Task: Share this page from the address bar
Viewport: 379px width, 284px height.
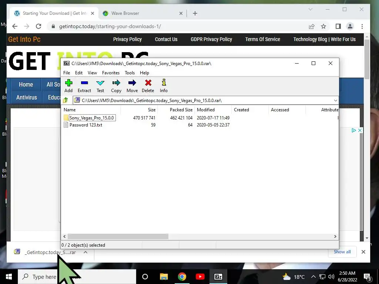Action: 312,26
